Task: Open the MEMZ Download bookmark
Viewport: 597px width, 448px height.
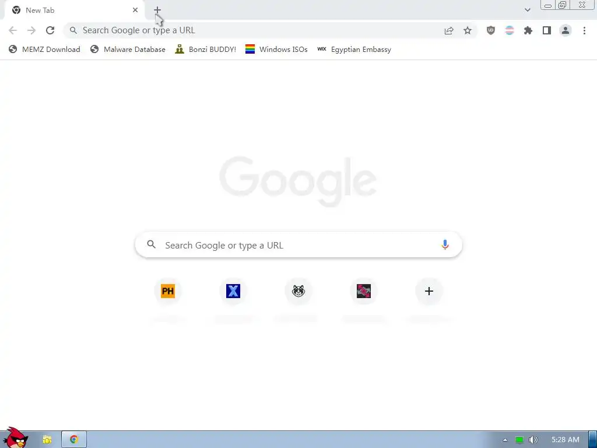Action: pos(44,50)
